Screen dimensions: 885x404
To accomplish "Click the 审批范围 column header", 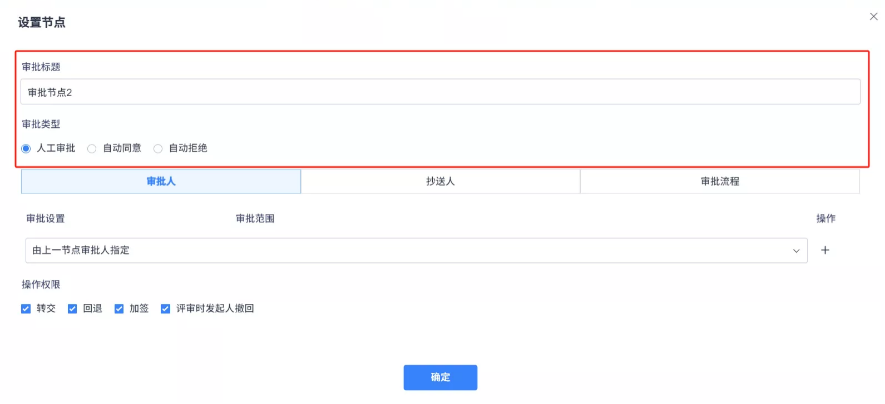I will pyautogui.click(x=255, y=218).
